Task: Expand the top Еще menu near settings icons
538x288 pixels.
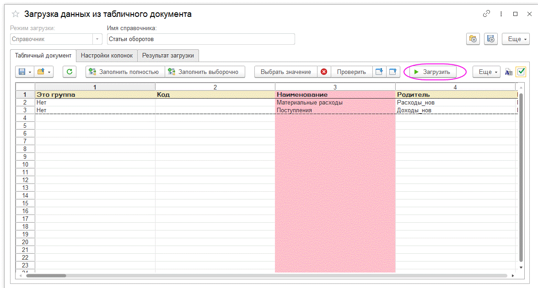Action: click(516, 39)
